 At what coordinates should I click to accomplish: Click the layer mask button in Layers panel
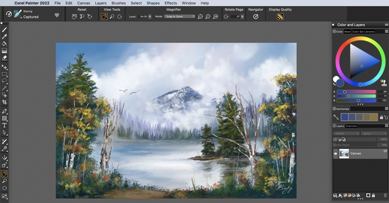[368, 195]
